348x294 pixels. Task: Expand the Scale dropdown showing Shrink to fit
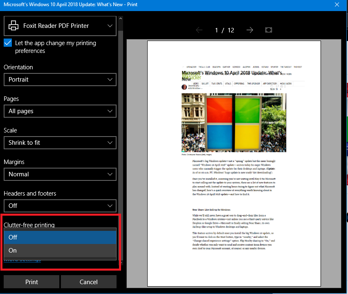60,143
